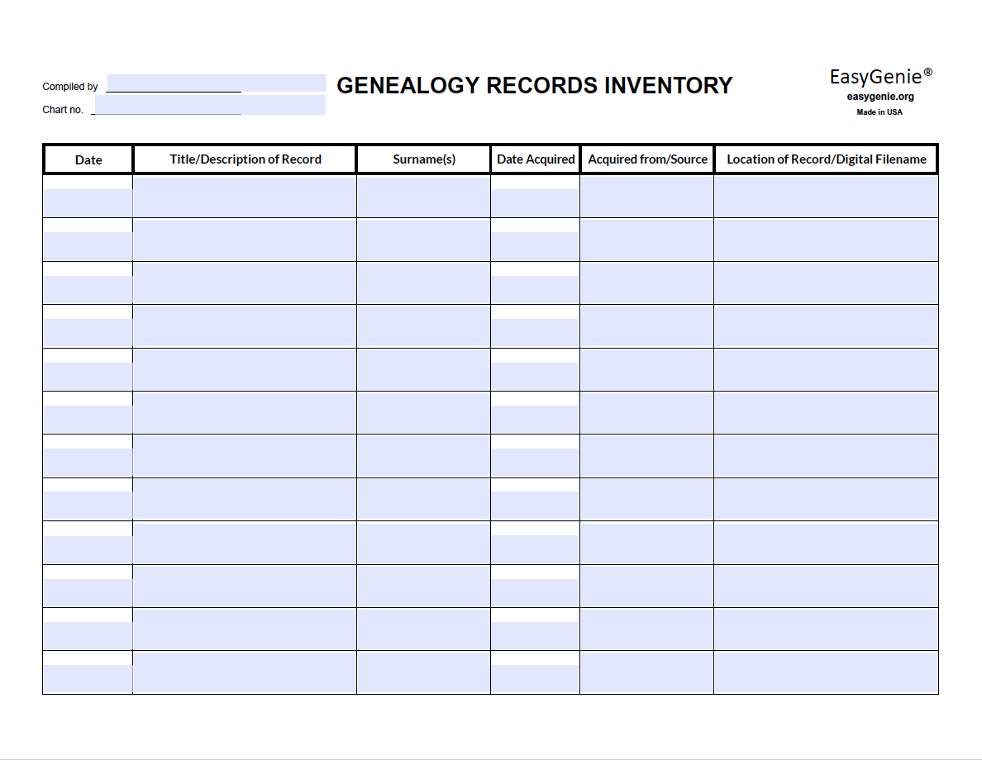Screen dimensions: 982x760
Task: Select the Surname(s) column header
Action: pyautogui.click(x=422, y=159)
